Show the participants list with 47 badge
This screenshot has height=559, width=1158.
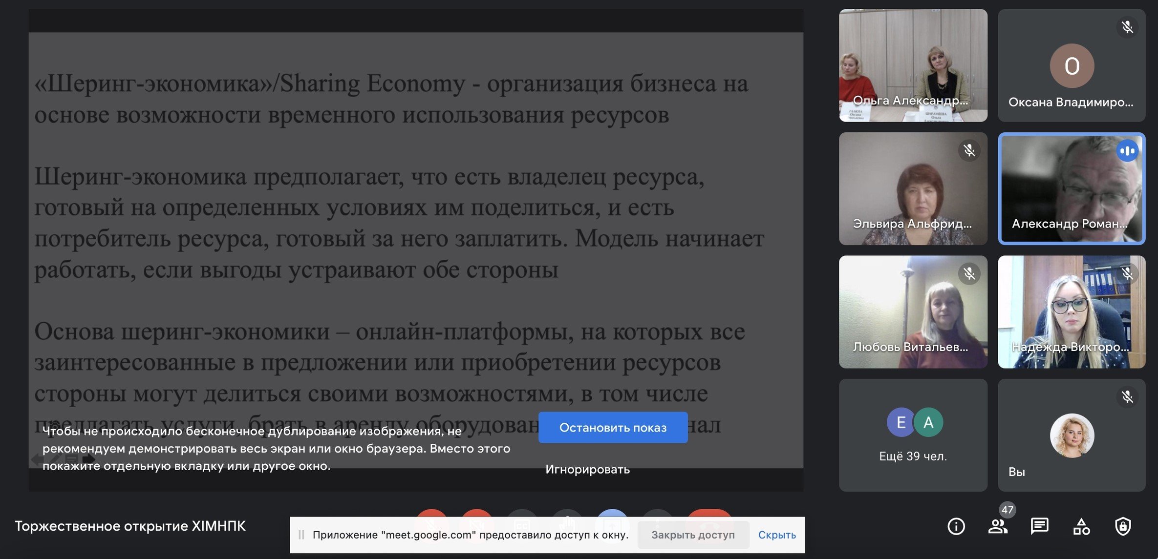point(998,526)
